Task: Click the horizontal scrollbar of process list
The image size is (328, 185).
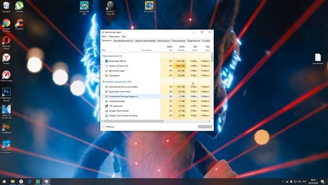Action: [x=133, y=121]
